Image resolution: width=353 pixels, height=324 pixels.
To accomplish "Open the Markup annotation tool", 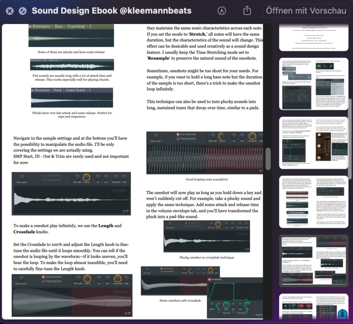I will (222, 11).
